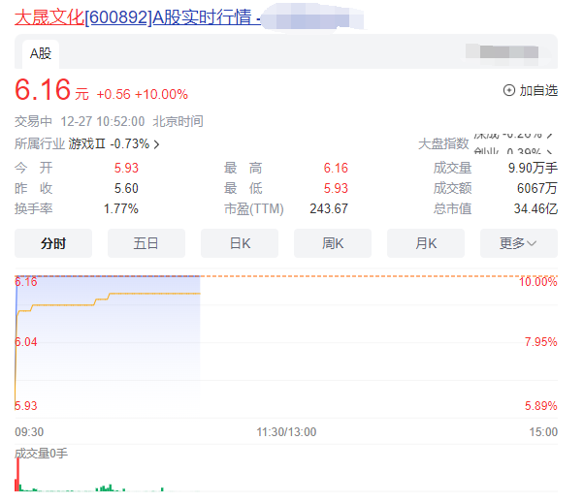
Task: Click the 加自选 plus circle icon
Action: click(508, 90)
